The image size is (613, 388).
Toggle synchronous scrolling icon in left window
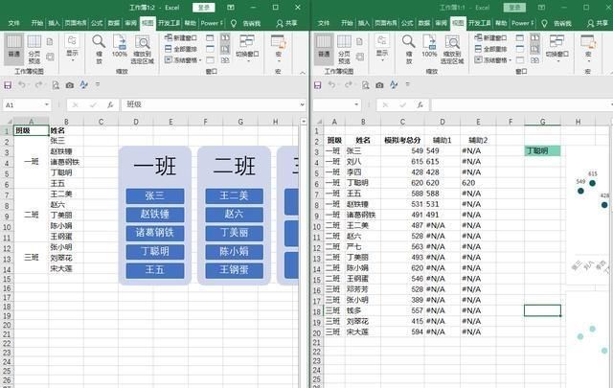[225, 49]
